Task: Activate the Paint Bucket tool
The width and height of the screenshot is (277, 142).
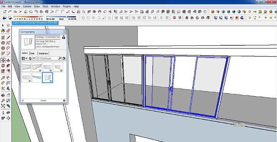Action: pyautogui.click(x=3, y=31)
